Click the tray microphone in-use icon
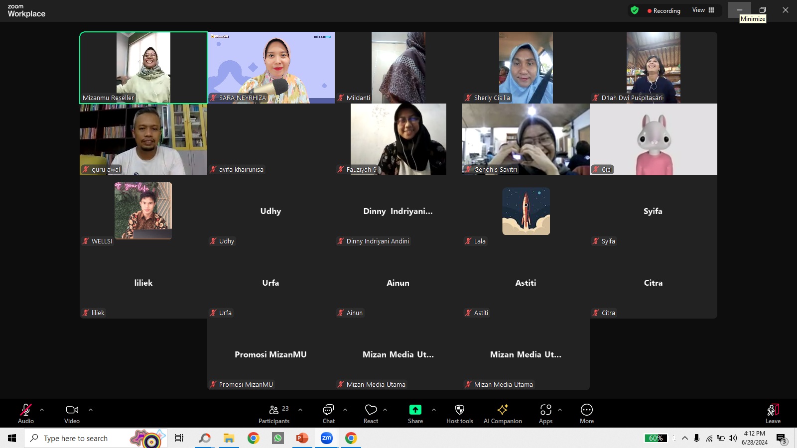The height and width of the screenshot is (448, 797). click(696, 438)
